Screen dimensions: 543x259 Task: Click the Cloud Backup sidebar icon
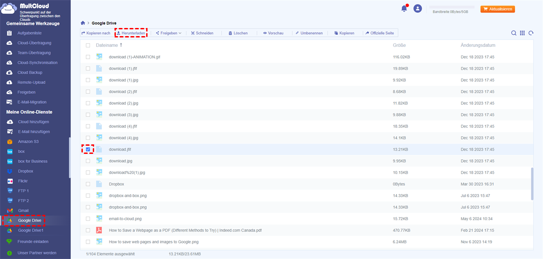9,73
